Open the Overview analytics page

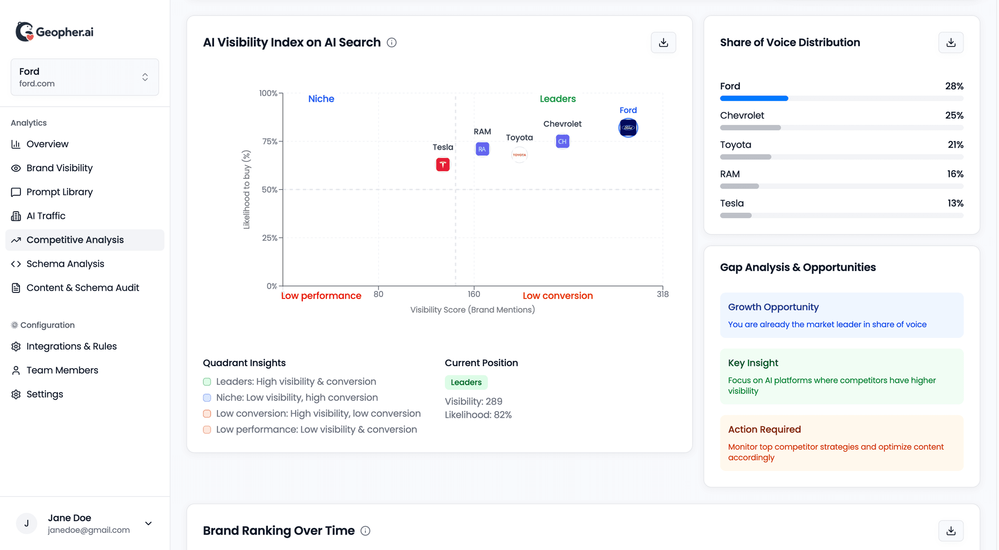click(x=47, y=144)
